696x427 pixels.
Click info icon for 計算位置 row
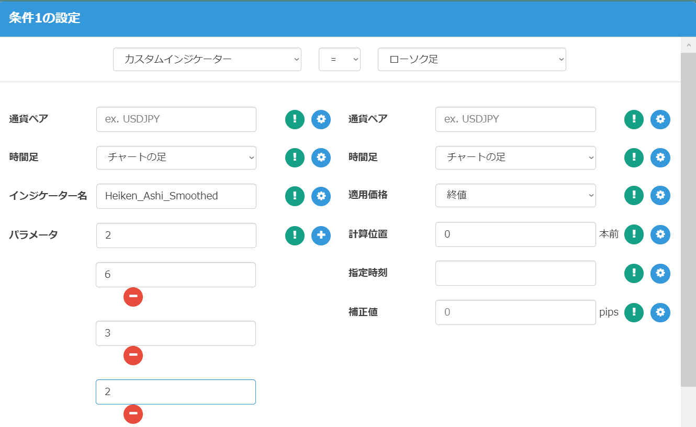coord(634,234)
